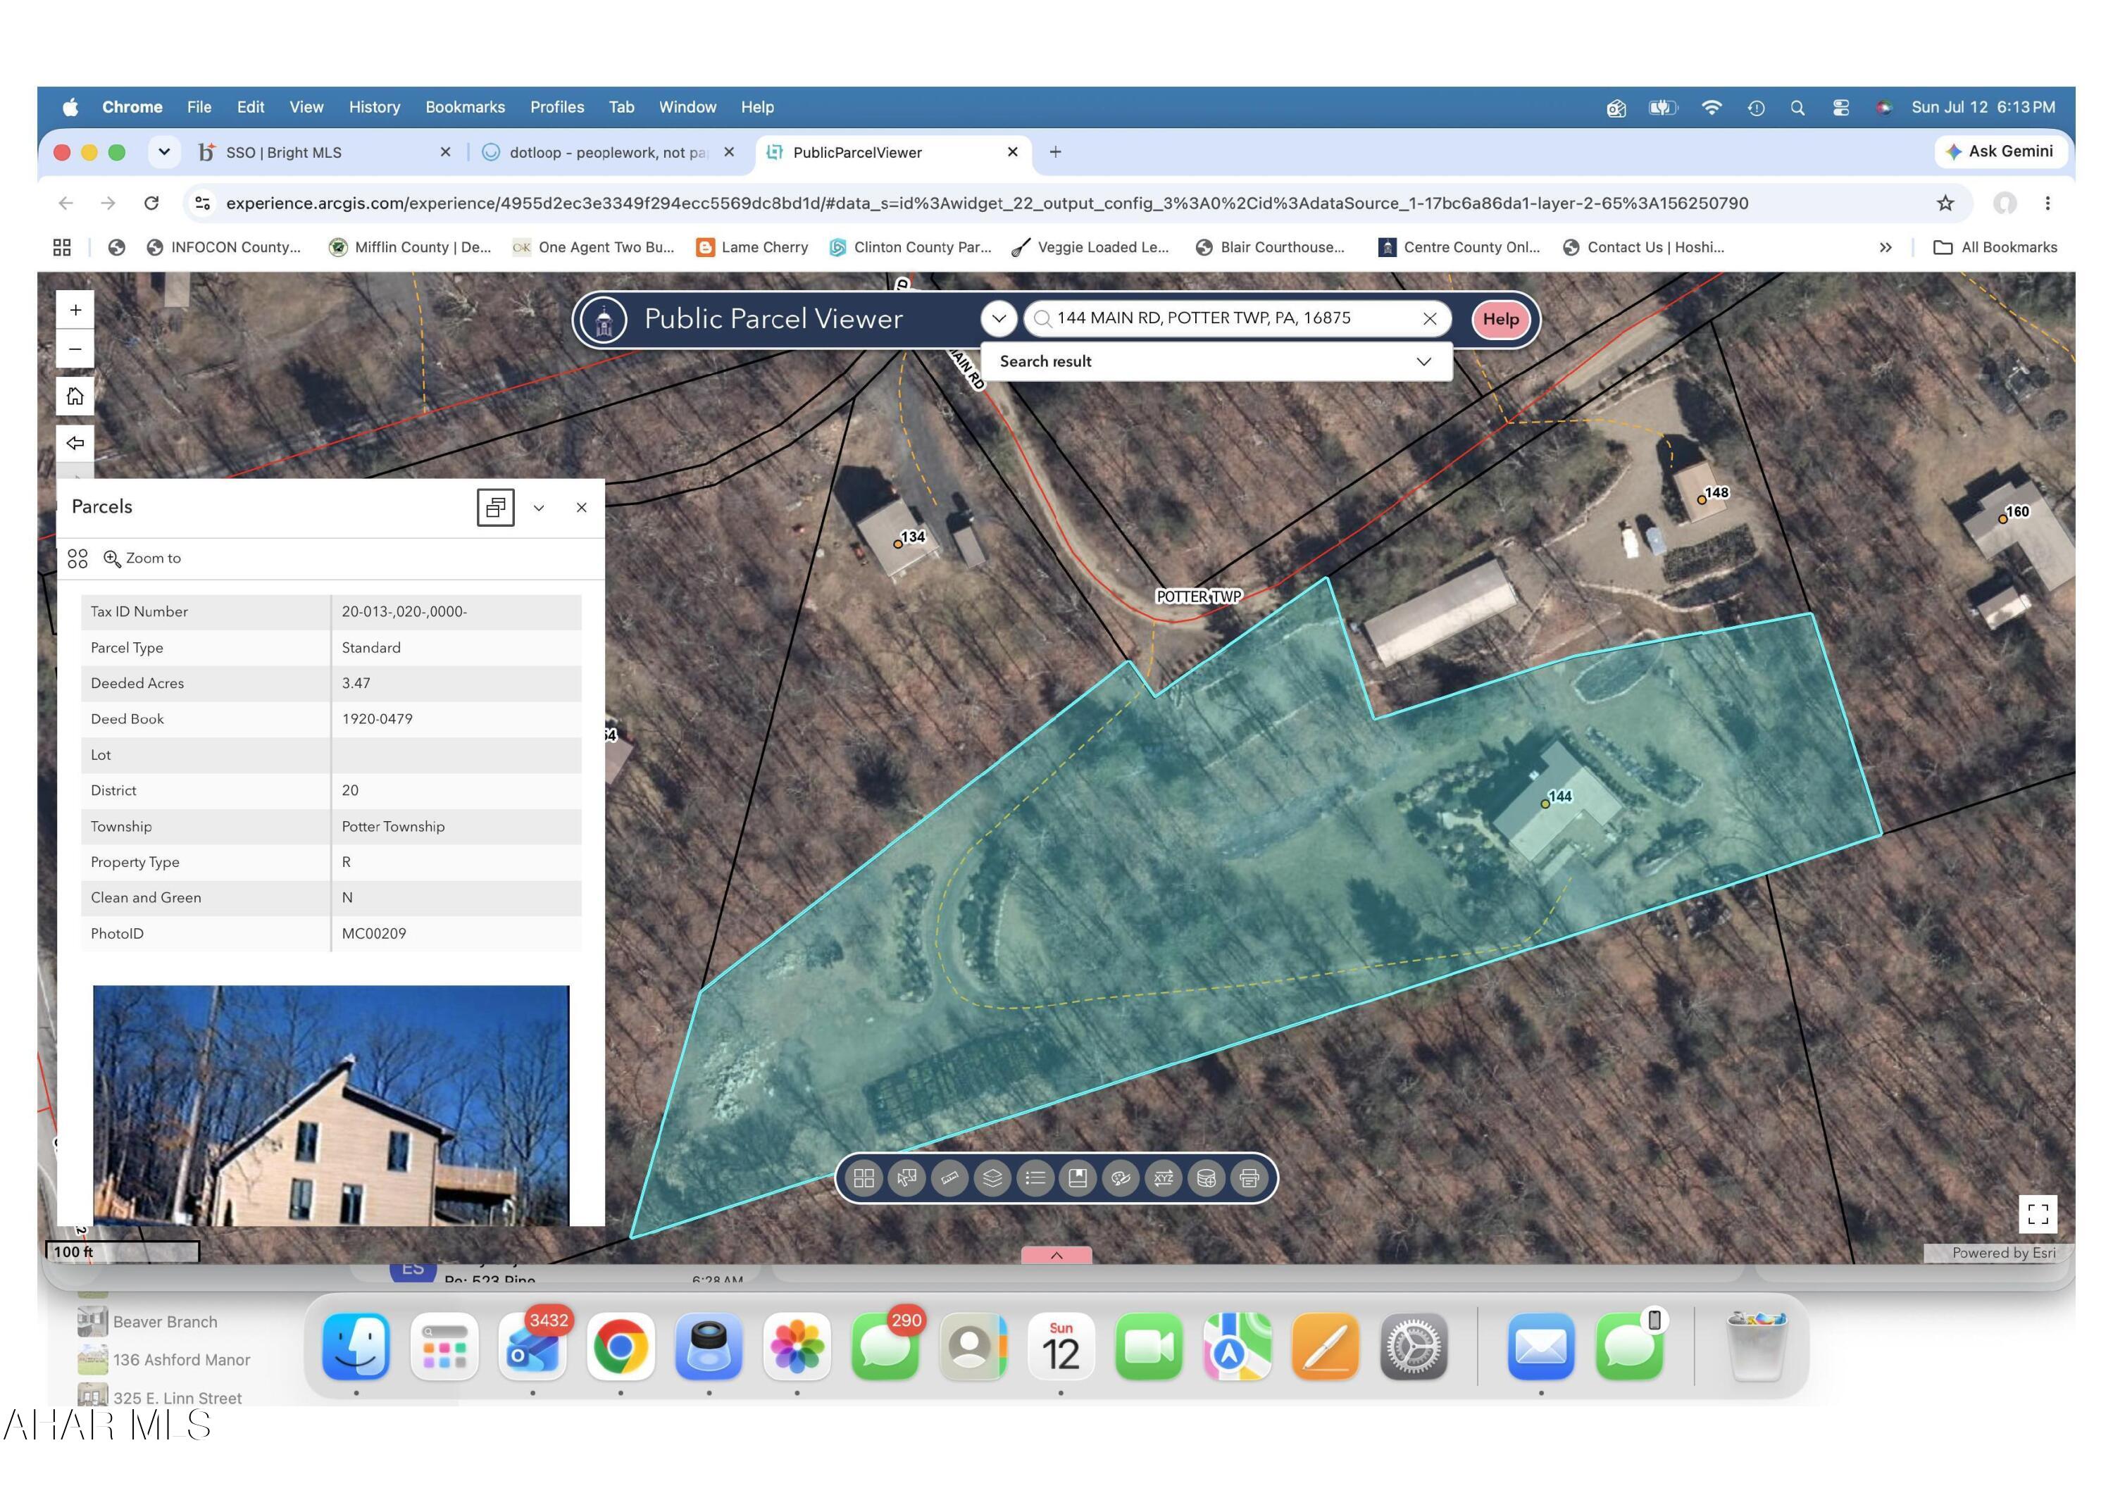Open the Print tool
Image resolution: width=2113 pixels, height=1493 pixels.
click(x=1249, y=1177)
